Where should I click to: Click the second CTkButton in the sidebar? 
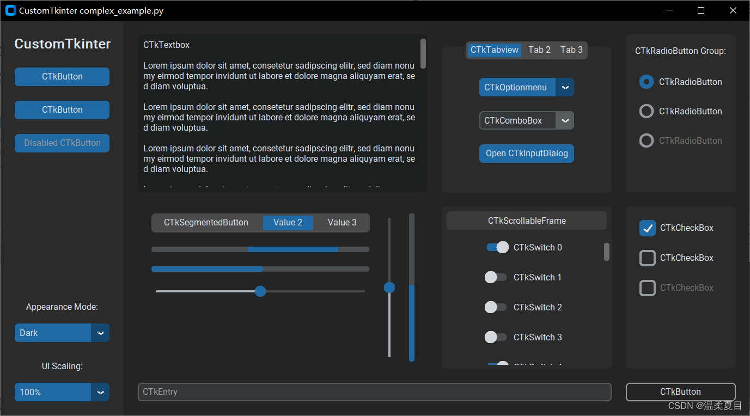(62, 110)
